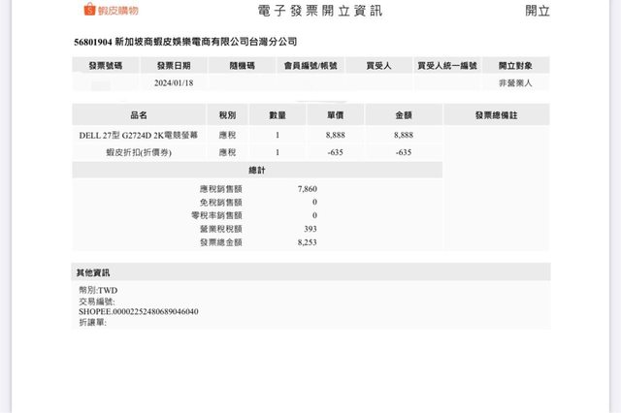Click the 發票總備註 header
Viewport: 621px width, 413px height.
click(x=496, y=114)
